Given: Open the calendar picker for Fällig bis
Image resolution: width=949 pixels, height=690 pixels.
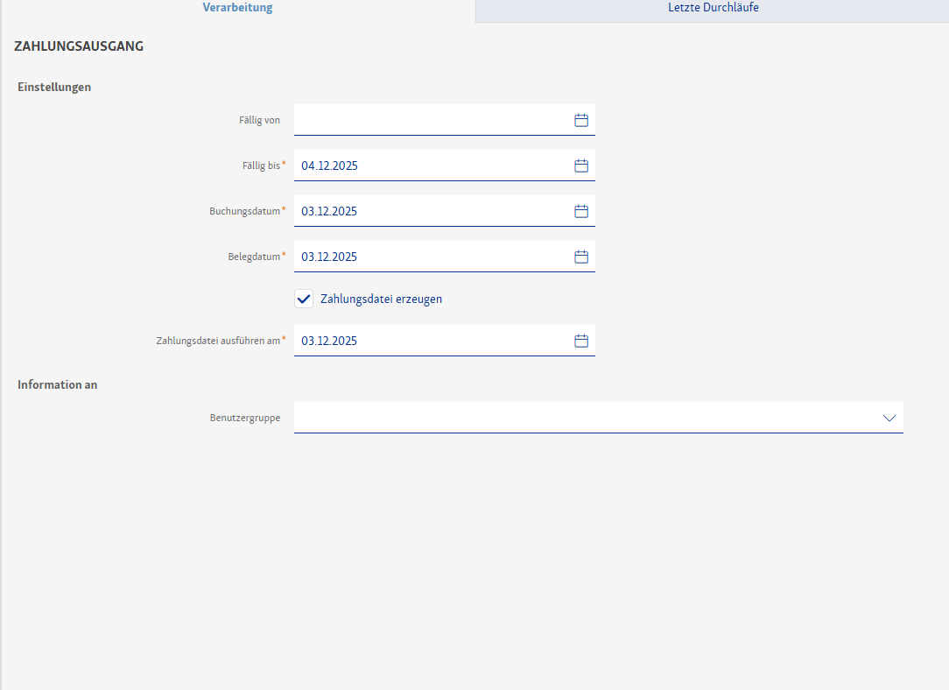Looking at the screenshot, I should coord(581,165).
